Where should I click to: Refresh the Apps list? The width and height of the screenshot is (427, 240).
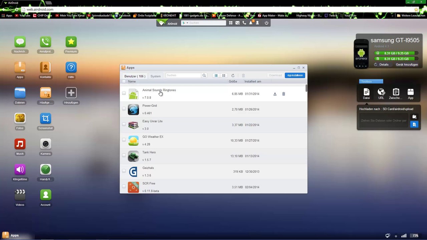click(x=233, y=76)
